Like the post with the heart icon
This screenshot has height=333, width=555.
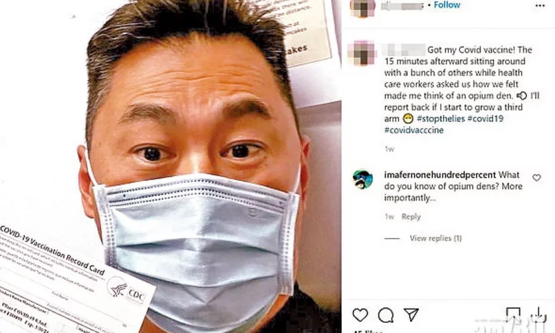(x=360, y=315)
